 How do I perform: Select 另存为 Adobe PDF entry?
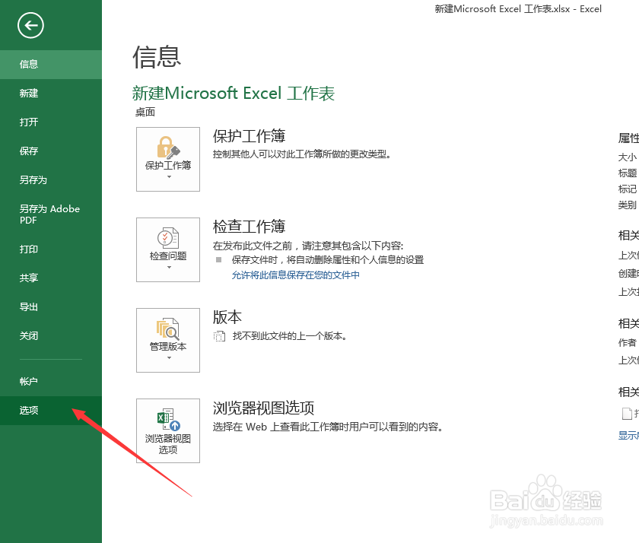click(x=51, y=214)
